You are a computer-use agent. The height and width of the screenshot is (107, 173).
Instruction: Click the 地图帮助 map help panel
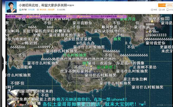click(150, 24)
